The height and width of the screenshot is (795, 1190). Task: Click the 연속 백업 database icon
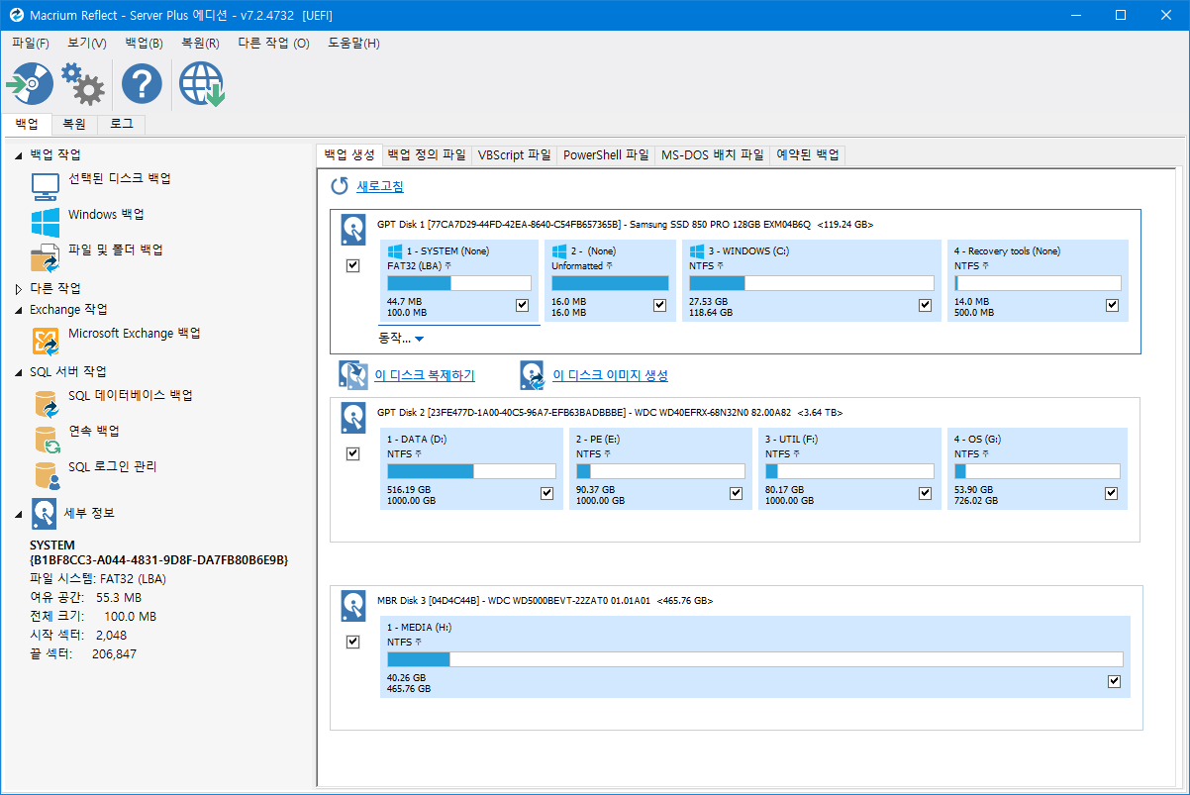[x=47, y=440]
